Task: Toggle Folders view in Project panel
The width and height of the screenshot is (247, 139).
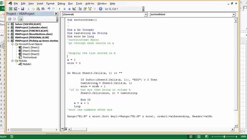Action: coord(20,19)
